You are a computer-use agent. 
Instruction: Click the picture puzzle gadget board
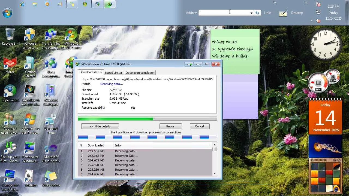tap(326, 177)
